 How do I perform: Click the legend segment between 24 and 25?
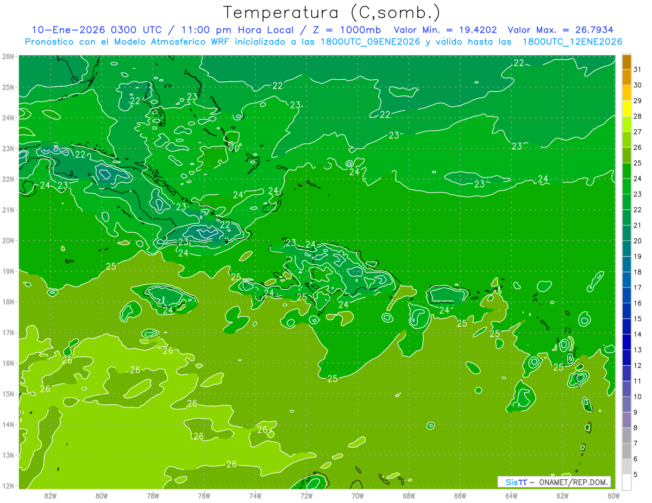click(x=626, y=171)
